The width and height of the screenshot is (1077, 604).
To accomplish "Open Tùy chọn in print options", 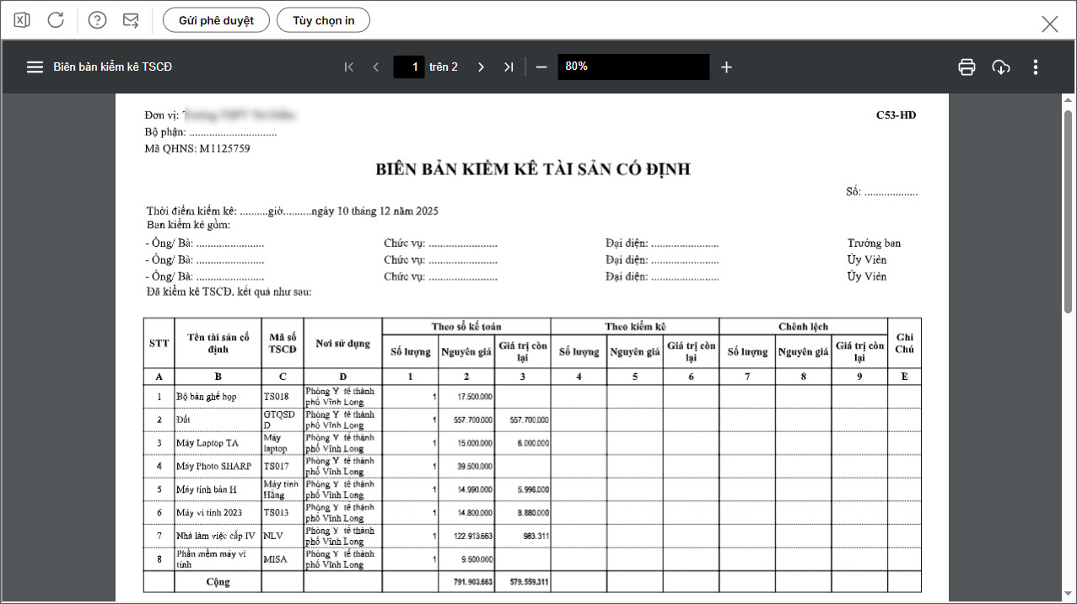I will point(323,20).
